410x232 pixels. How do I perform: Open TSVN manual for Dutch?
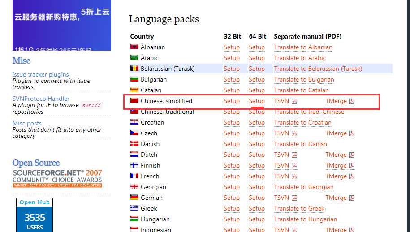(281, 155)
